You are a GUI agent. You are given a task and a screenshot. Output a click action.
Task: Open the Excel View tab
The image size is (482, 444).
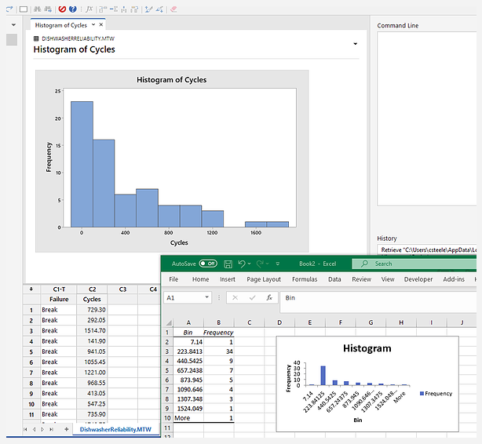tap(388, 279)
